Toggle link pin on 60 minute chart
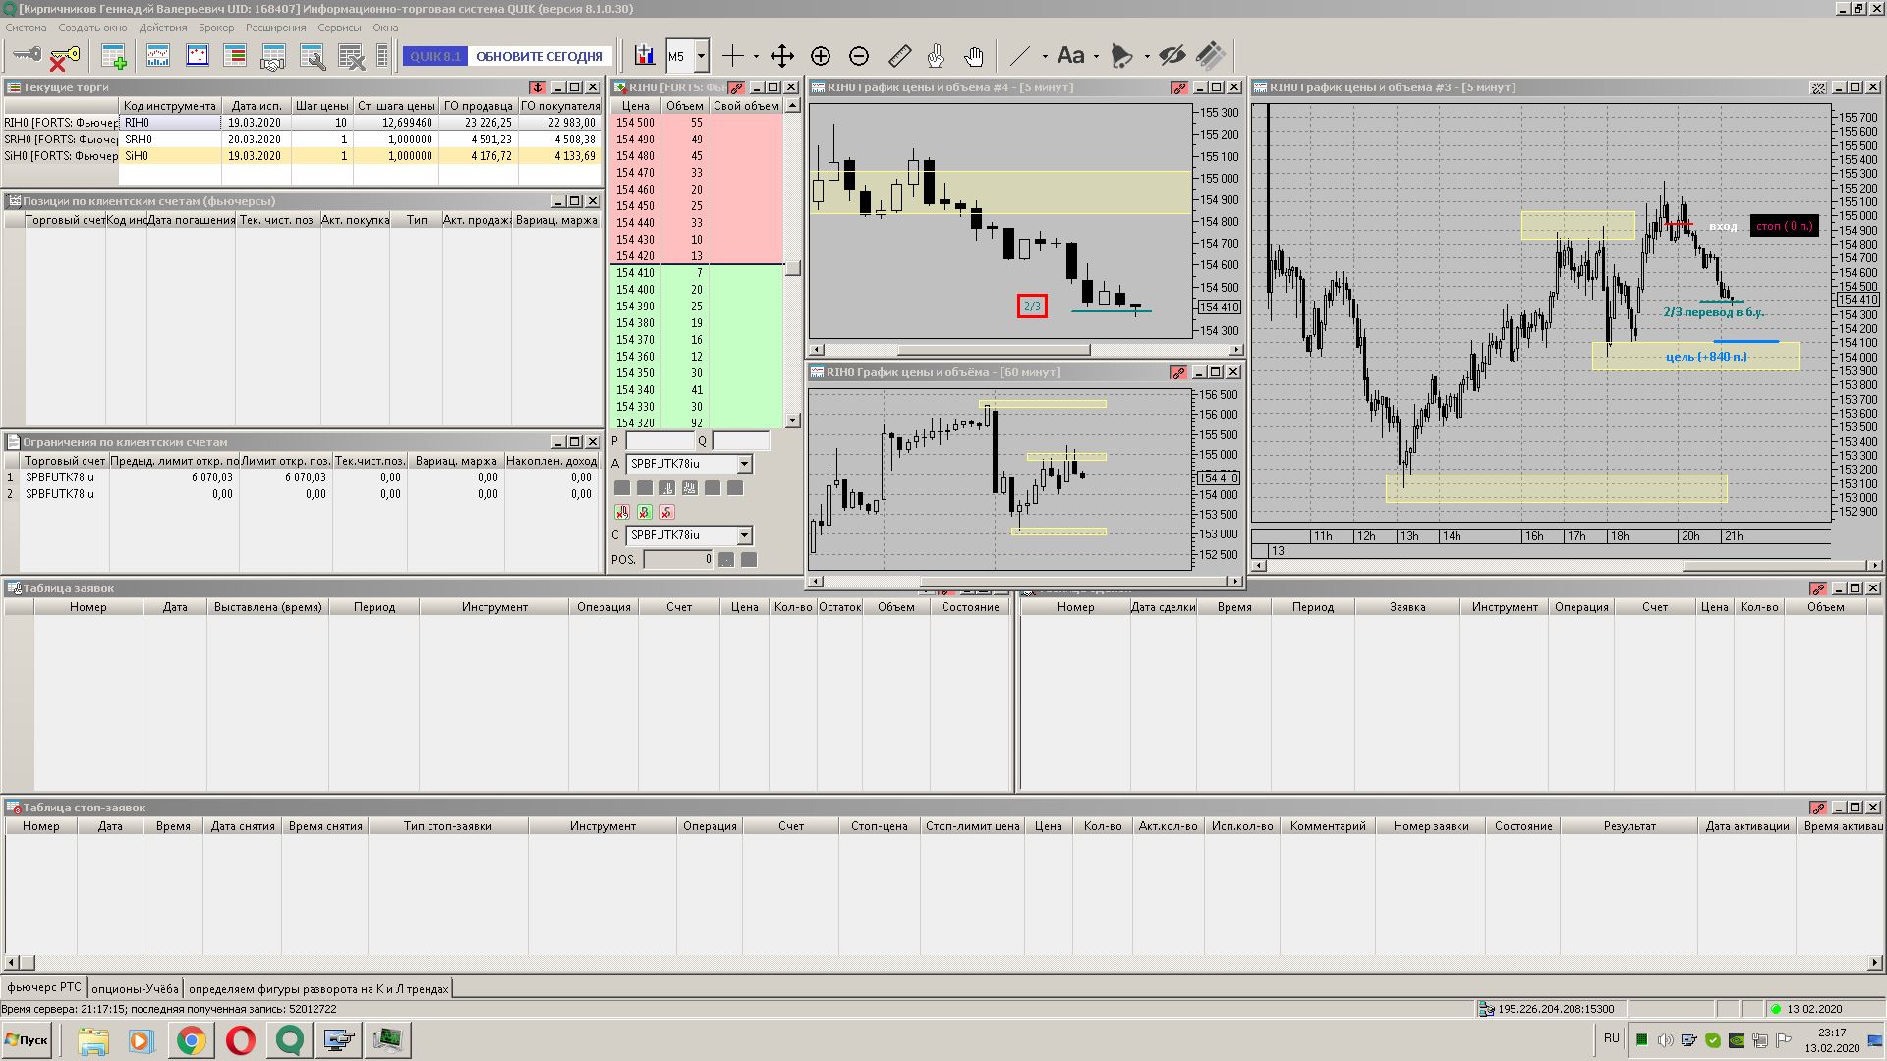Image resolution: width=1887 pixels, height=1061 pixels. (1178, 373)
